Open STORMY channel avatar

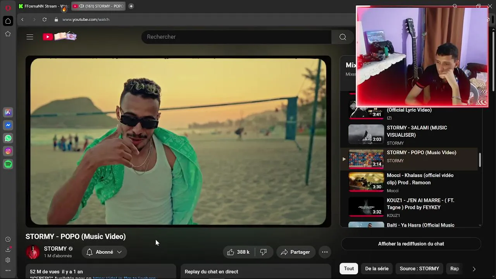coord(33,252)
